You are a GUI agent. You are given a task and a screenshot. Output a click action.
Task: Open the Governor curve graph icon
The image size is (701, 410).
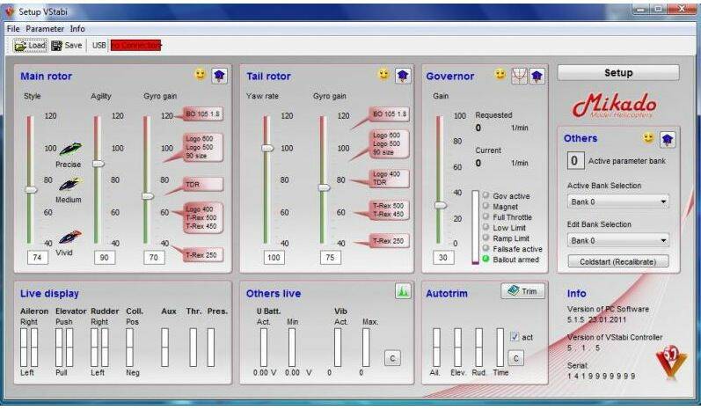tap(519, 76)
